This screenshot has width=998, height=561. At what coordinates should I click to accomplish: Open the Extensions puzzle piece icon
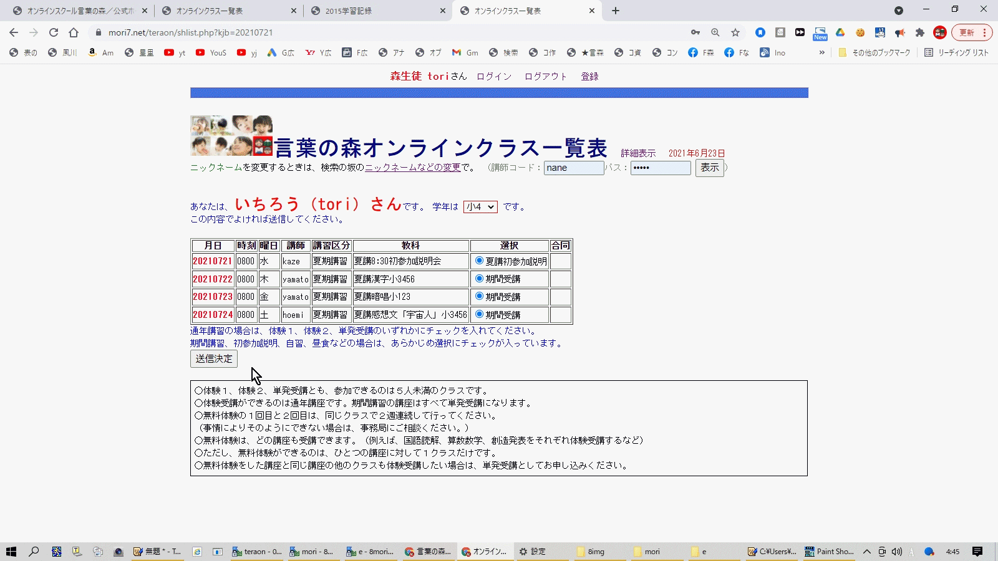(920, 32)
